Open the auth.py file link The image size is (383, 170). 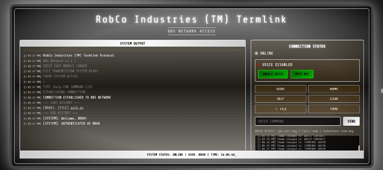pyautogui.click(x=77, y=108)
